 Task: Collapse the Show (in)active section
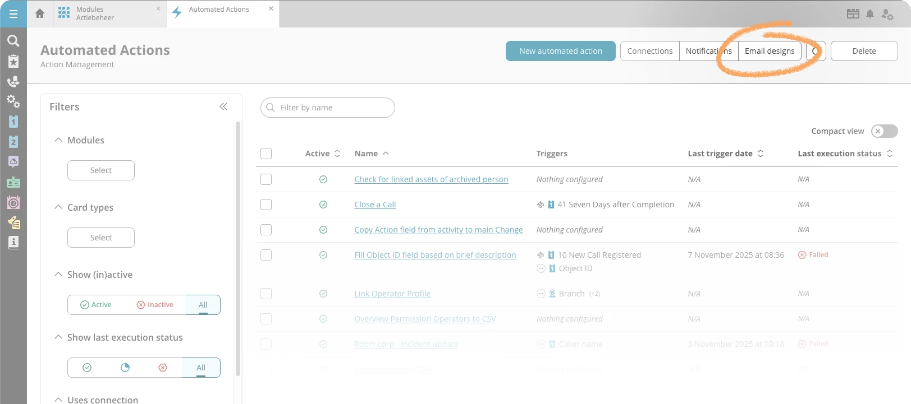pos(58,274)
